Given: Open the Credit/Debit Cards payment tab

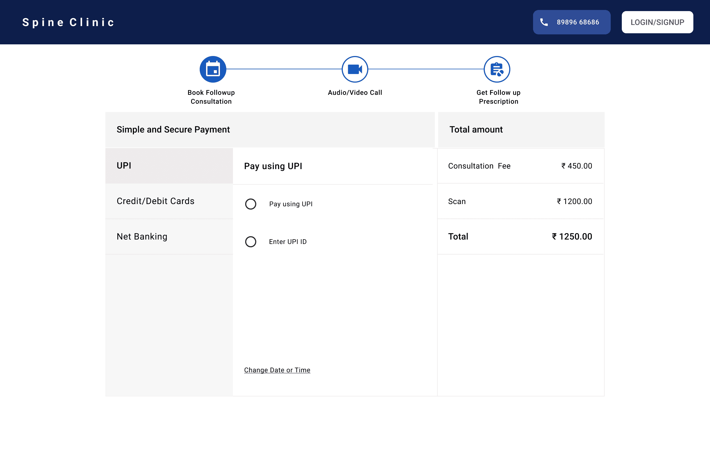Looking at the screenshot, I should coord(169,201).
